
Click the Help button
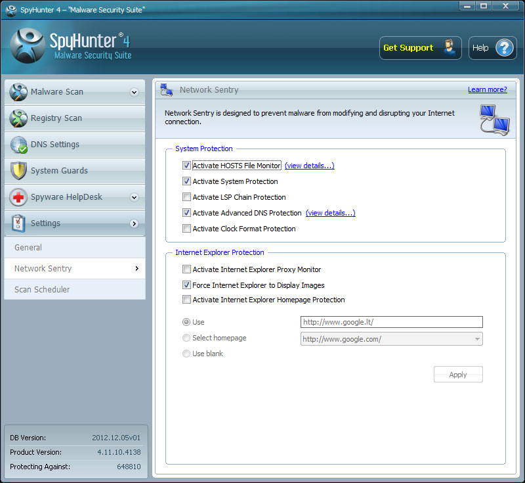point(493,48)
